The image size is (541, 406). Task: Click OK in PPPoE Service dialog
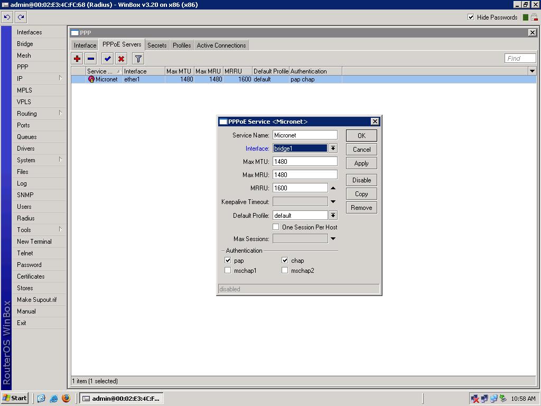point(361,136)
